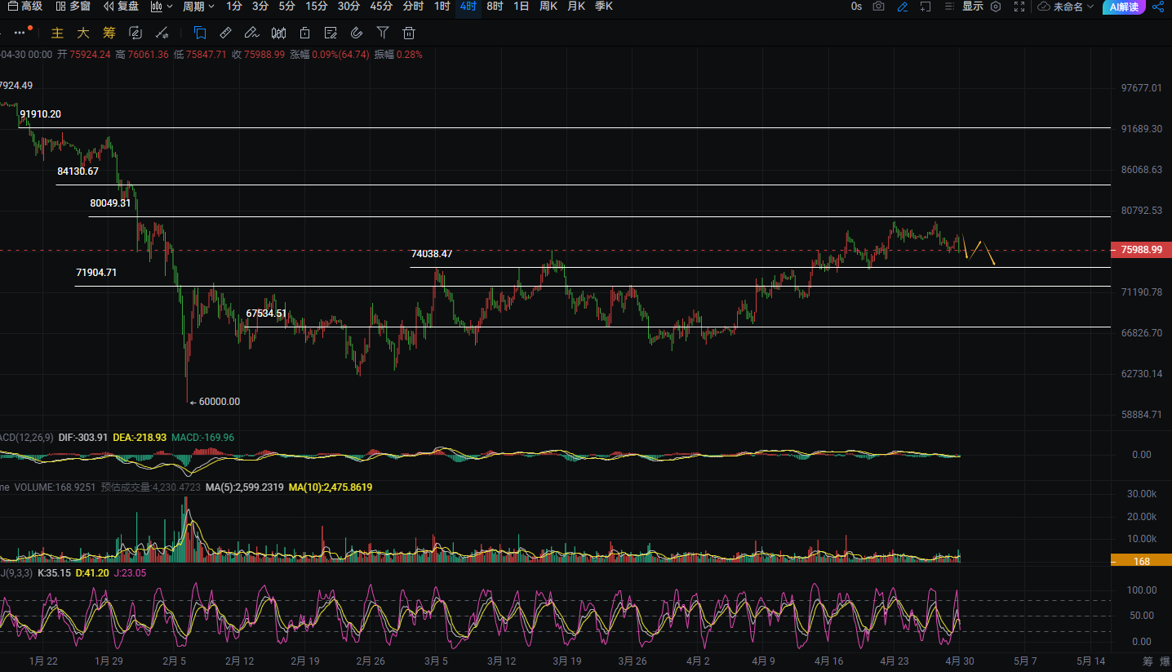Click the AI解读 button
Image resolution: width=1172 pixels, height=672 pixels.
[1124, 7]
